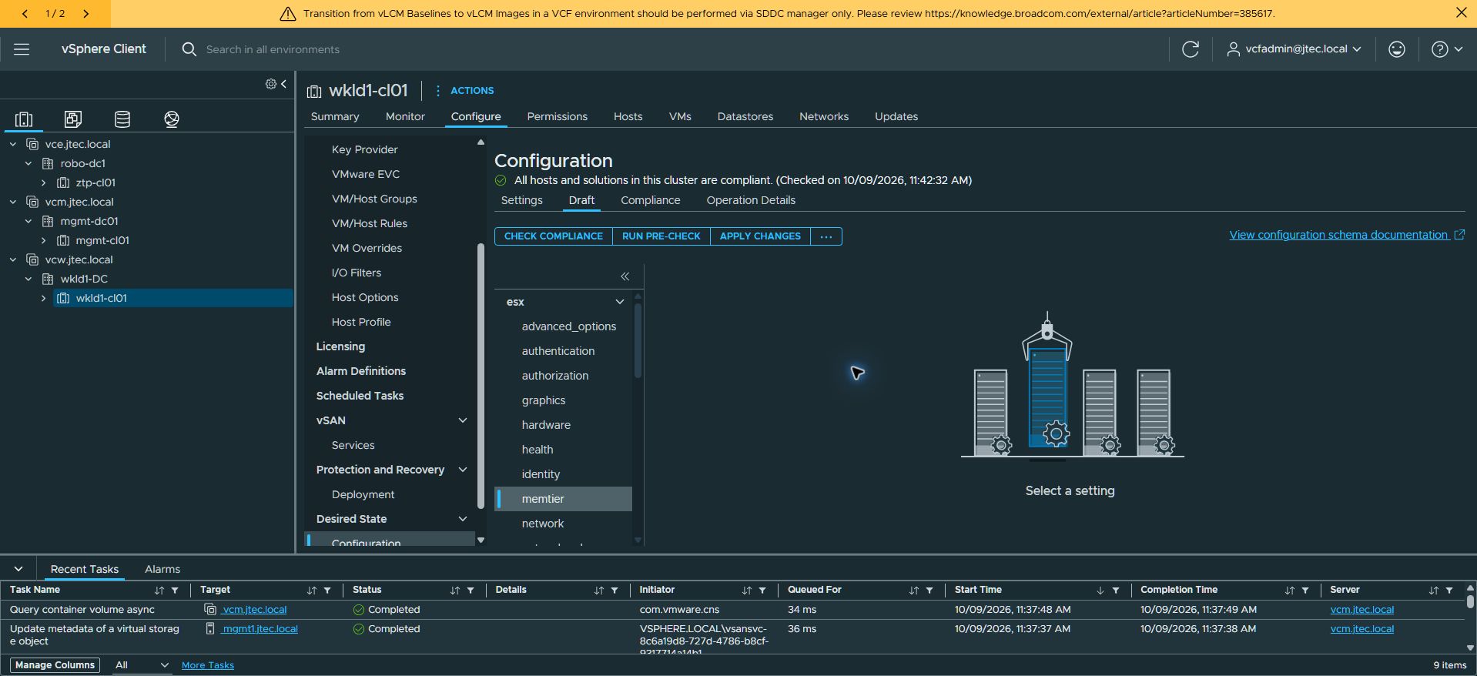Collapse the inventory navigator panel
Screen dimensions: 1477x676
[x=283, y=84]
